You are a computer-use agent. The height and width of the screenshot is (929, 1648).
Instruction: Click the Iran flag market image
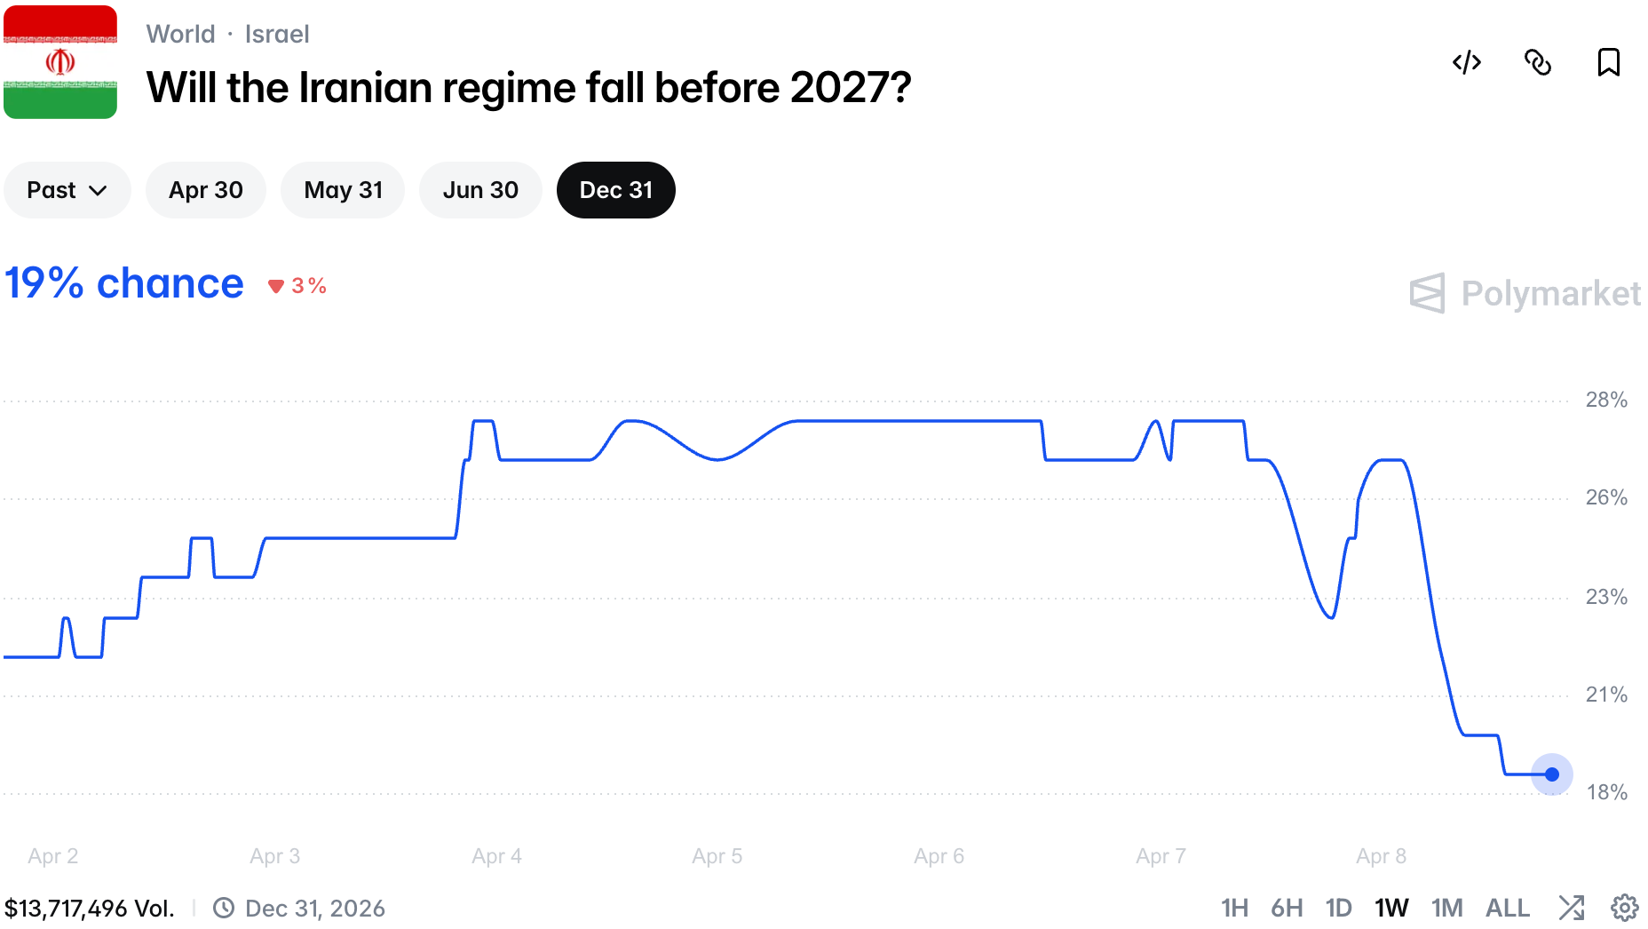click(x=60, y=62)
